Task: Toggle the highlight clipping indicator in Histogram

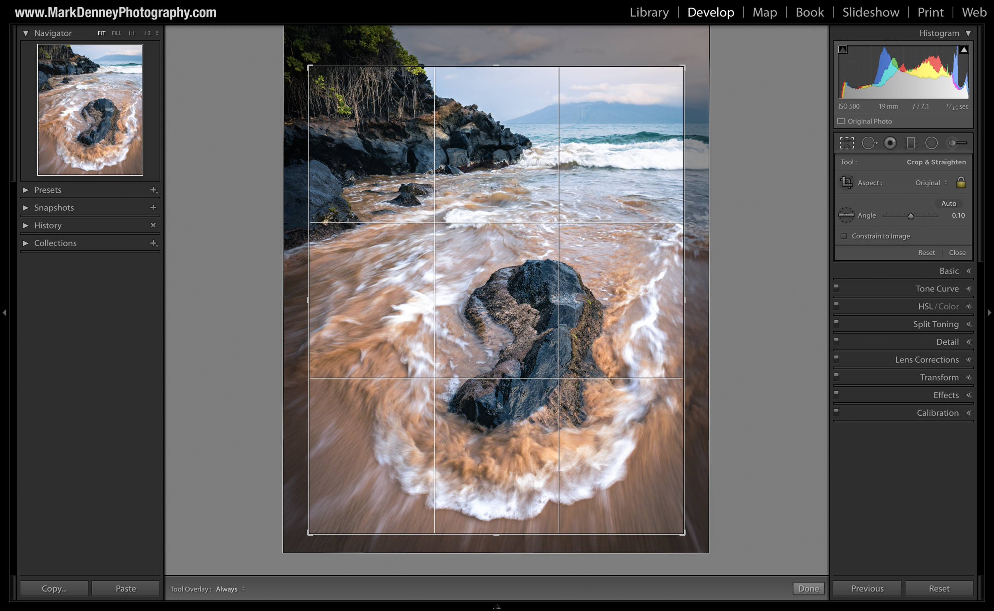Action: pyautogui.click(x=964, y=49)
